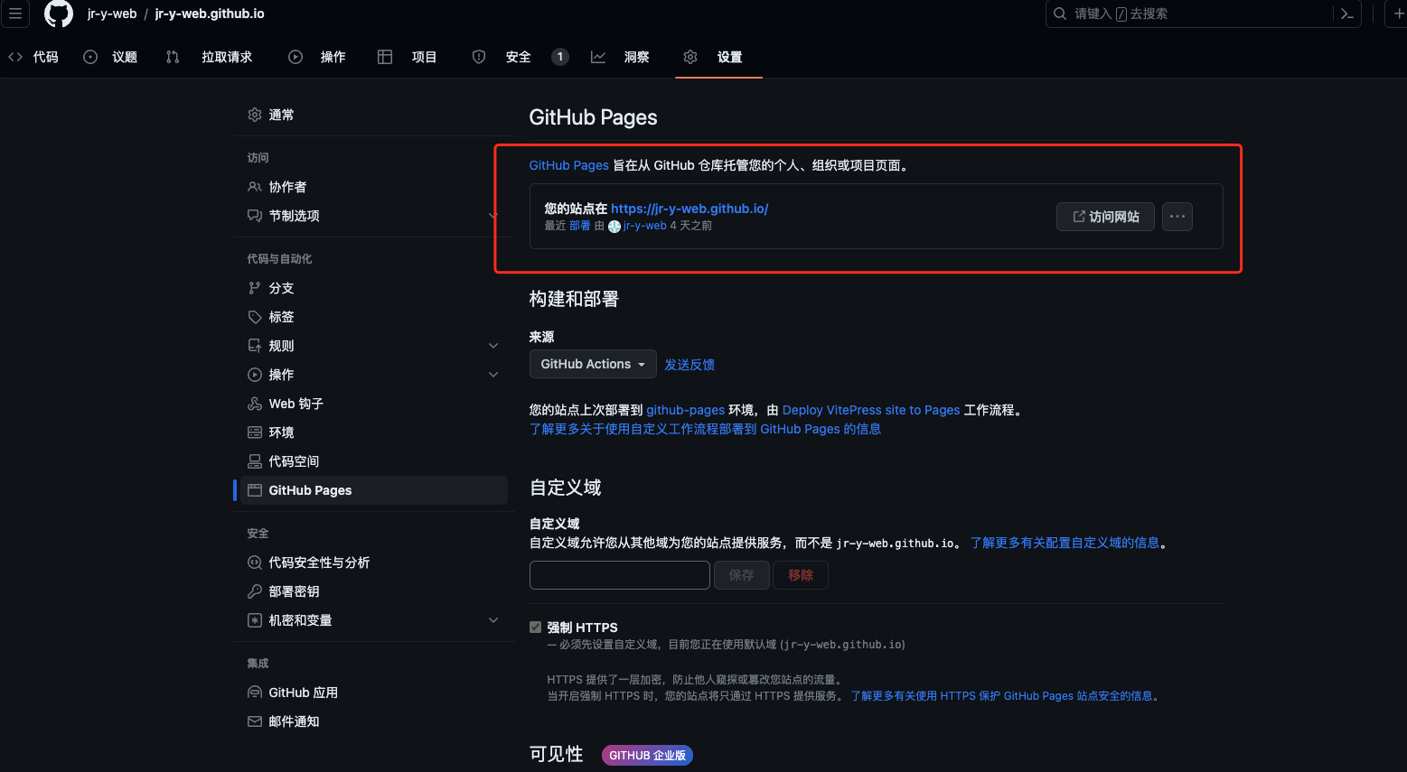Click the search magnifier icon
Screen dimensions: 1407x772
tap(1060, 14)
